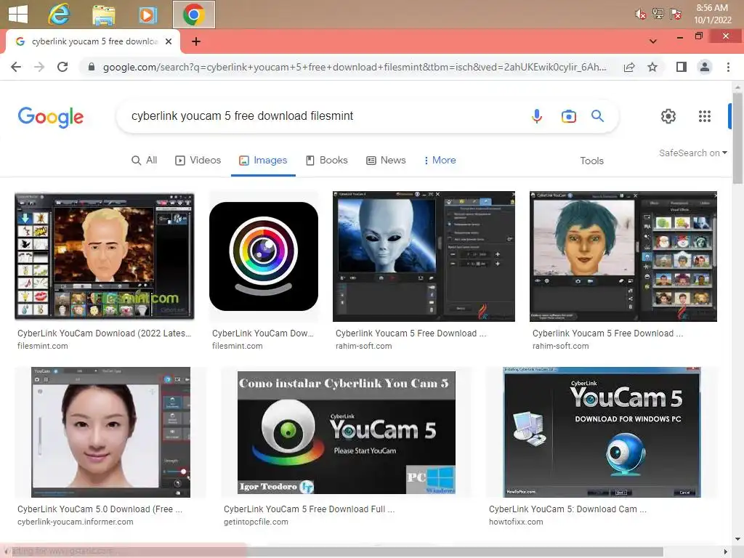Open 'CyberLink YouCam Download (2022 Lates...' link
This screenshot has width=744, height=558.
click(x=104, y=333)
